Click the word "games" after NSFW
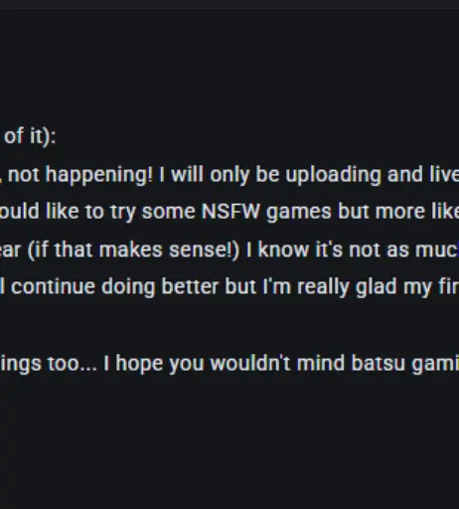The width and height of the screenshot is (459, 509). (299, 212)
